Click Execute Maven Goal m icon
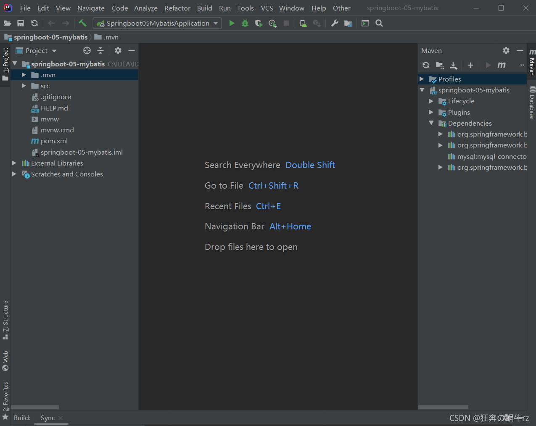Viewport: 536px width, 426px height. [502, 65]
